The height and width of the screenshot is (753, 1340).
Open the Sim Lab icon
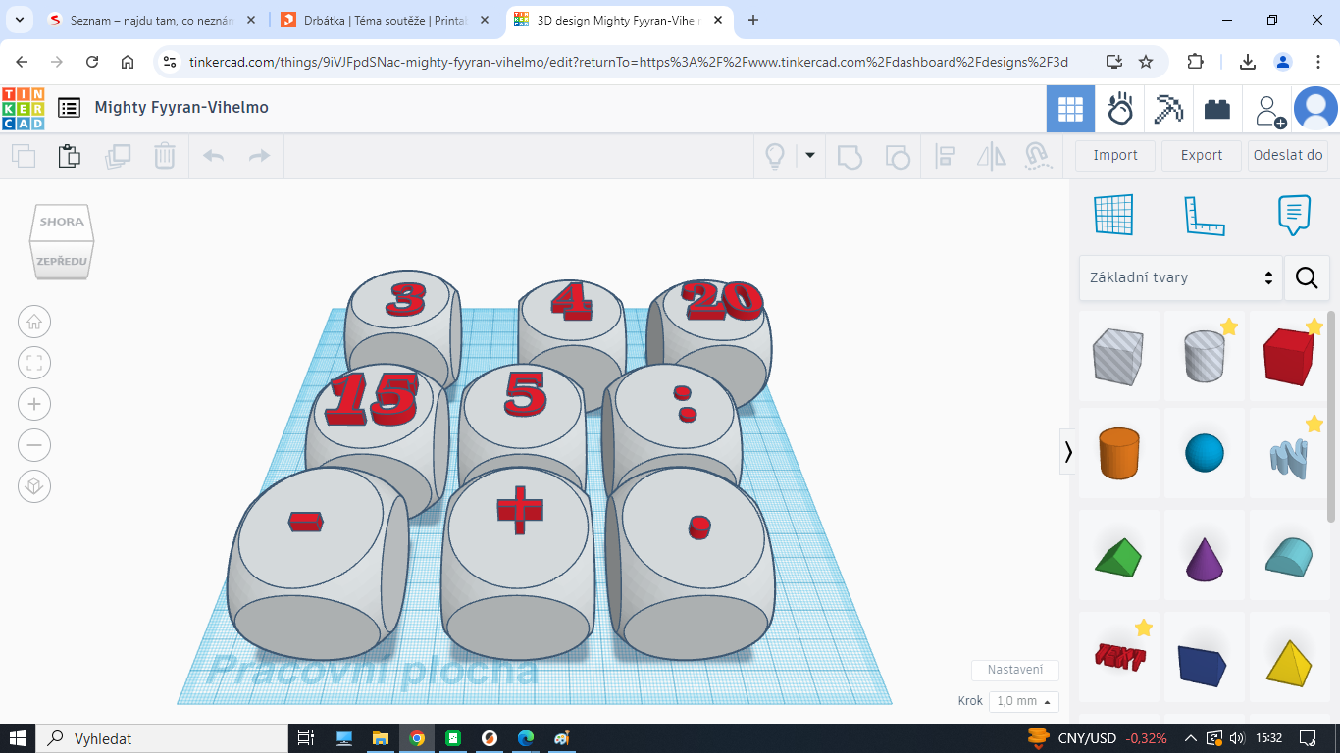pyautogui.click(x=1120, y=108)
